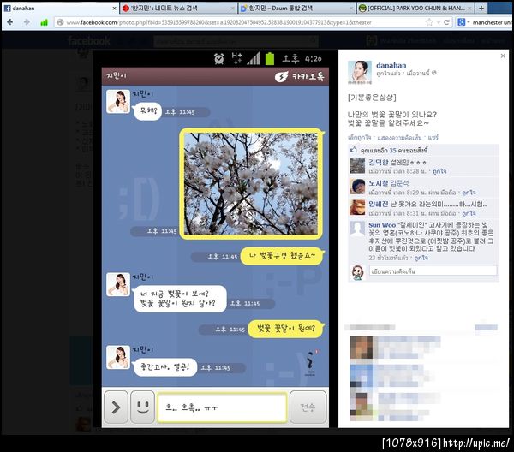Image resolution: width=514 pixels, height=452 pixels.
Task: Click Sun Woo default avatar
Action: point(357,229)
